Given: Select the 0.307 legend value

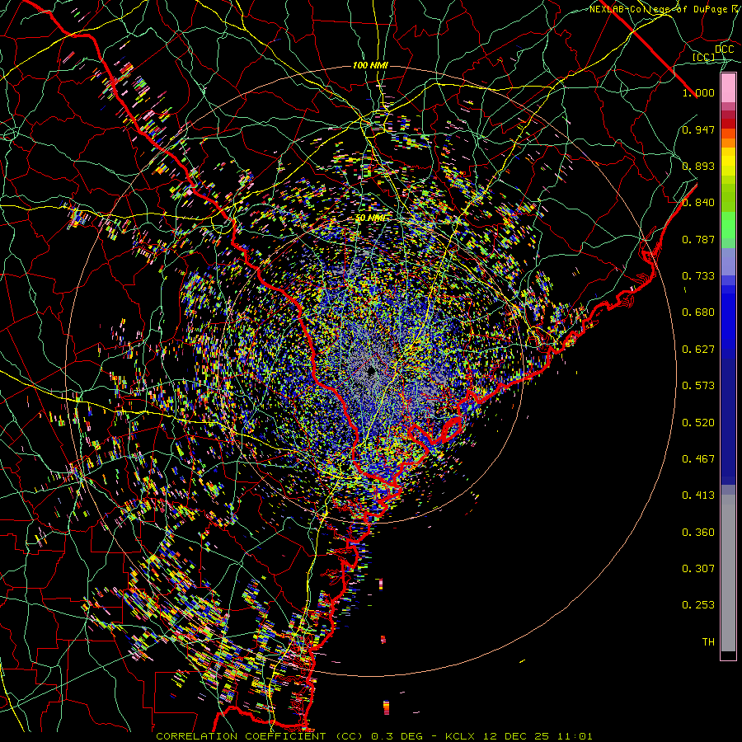Looking at the screenshot, I should pyautogui.click(x=698, y=569).
